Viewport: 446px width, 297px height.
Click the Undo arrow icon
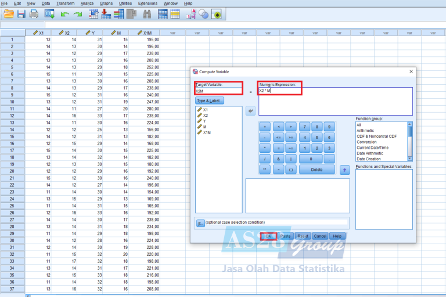click(x=64, y=13)
